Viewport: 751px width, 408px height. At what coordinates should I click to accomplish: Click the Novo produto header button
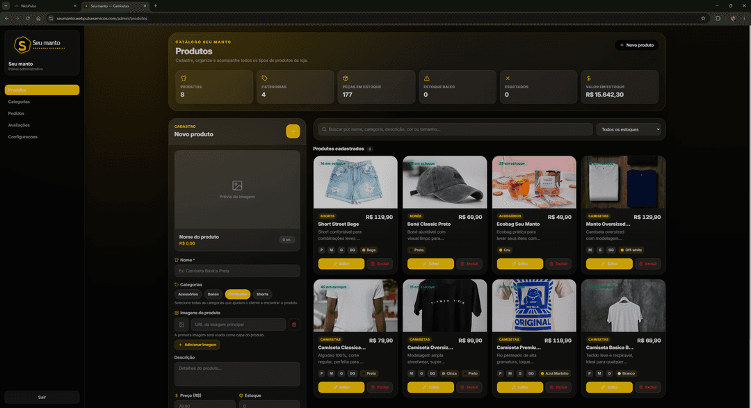click(636, 45)
